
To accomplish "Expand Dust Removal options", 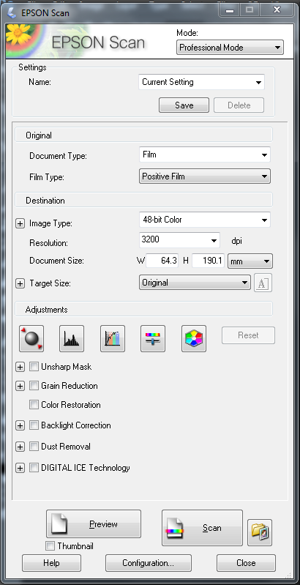I will 20,446.
